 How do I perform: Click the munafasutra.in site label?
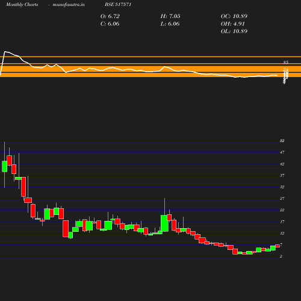69,4
